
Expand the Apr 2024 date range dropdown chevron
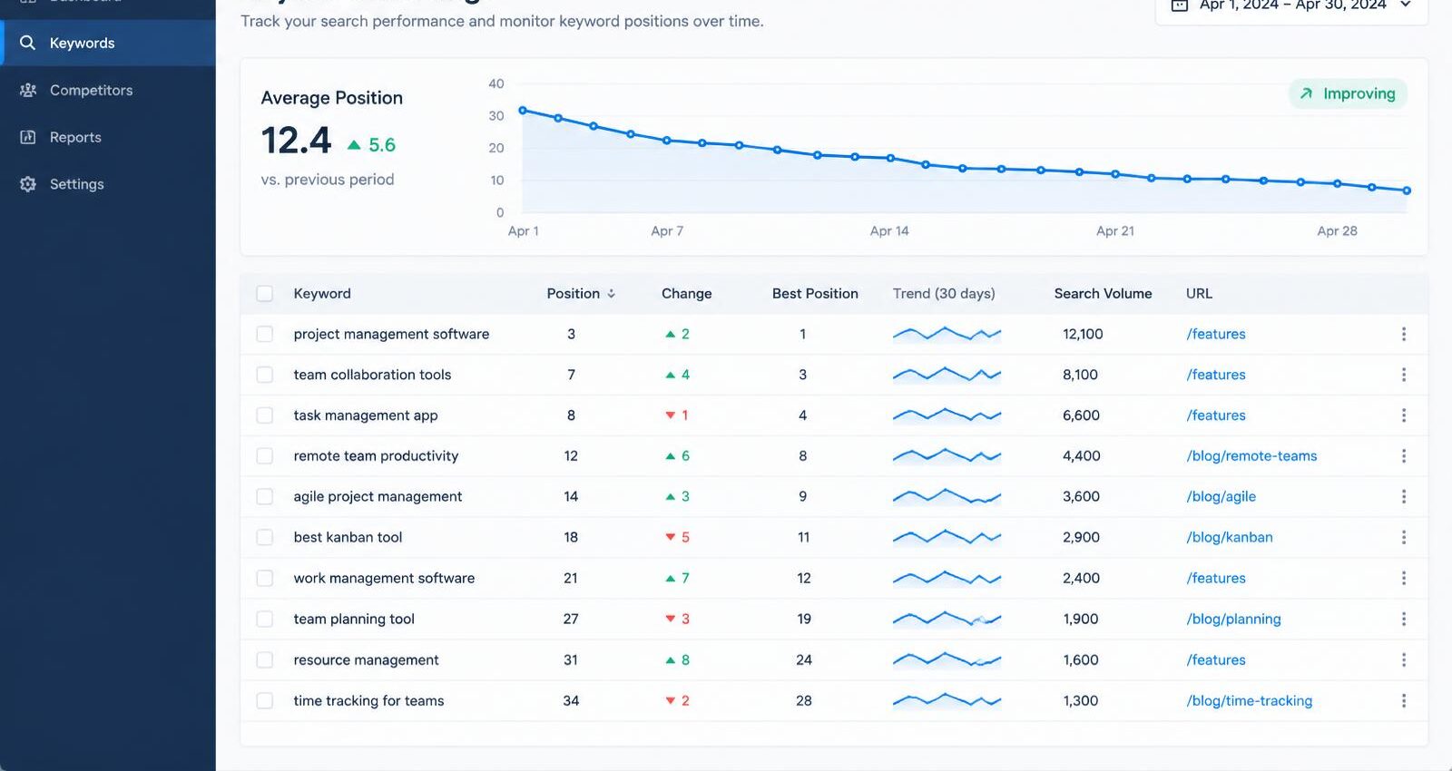[1405, 5]
